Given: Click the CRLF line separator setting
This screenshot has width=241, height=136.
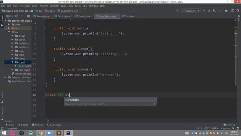Looking at the screenshot, I should tap(207, 128).
